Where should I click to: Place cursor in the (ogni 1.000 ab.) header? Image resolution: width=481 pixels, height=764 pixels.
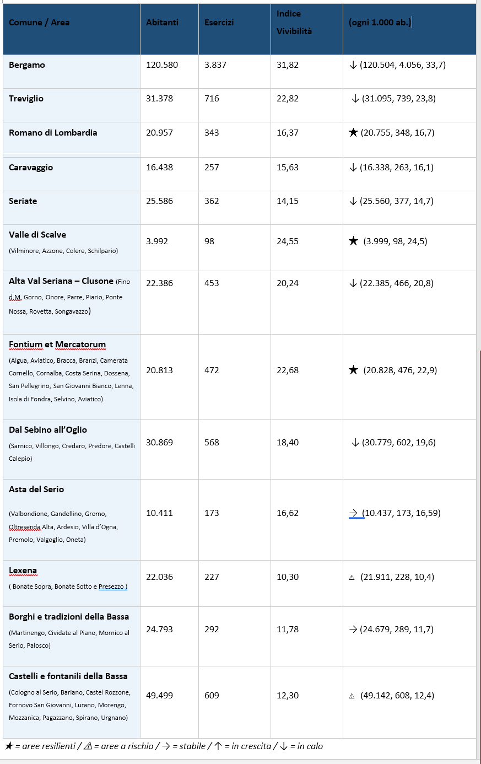pos(380,23)
